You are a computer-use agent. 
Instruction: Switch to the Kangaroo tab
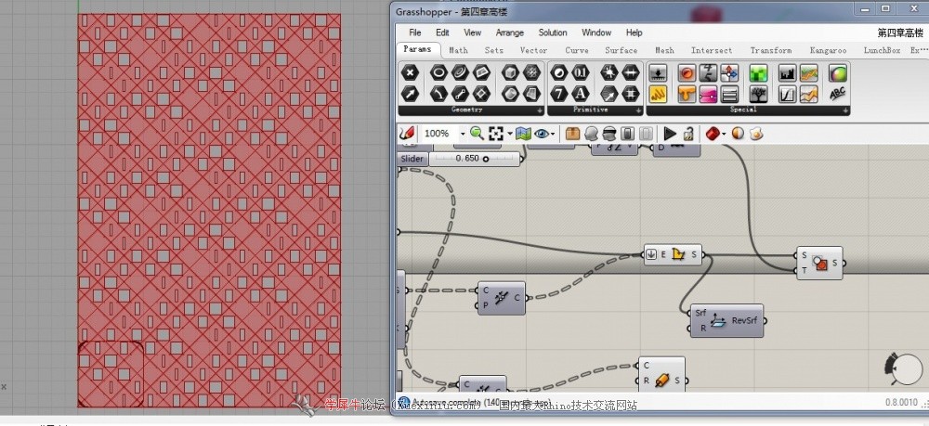828,50
